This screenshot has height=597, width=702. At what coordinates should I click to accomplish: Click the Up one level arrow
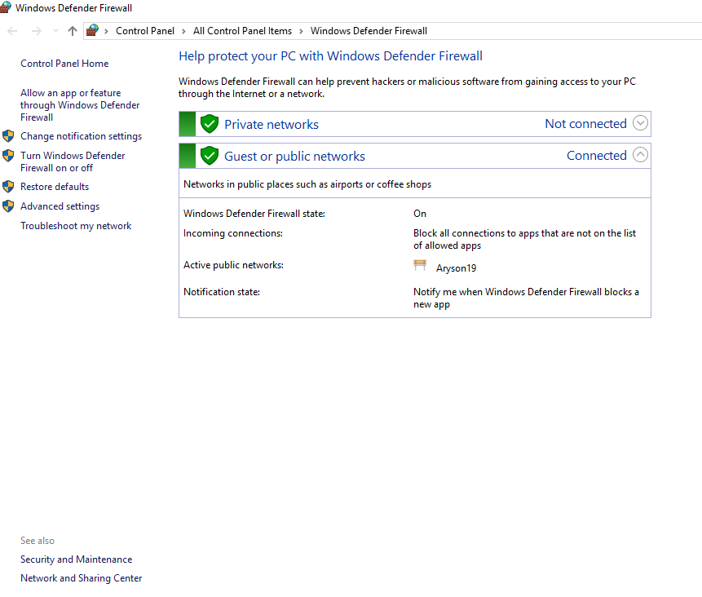72,31
